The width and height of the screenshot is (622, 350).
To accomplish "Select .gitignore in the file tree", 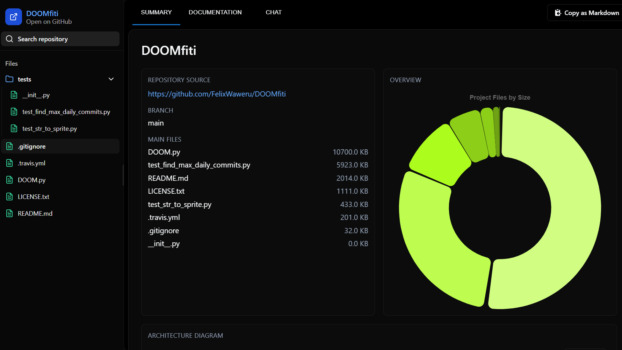I will tap(60, 146).
